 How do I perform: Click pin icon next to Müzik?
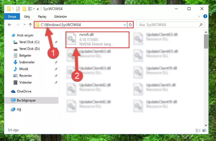tap(56, 69)
